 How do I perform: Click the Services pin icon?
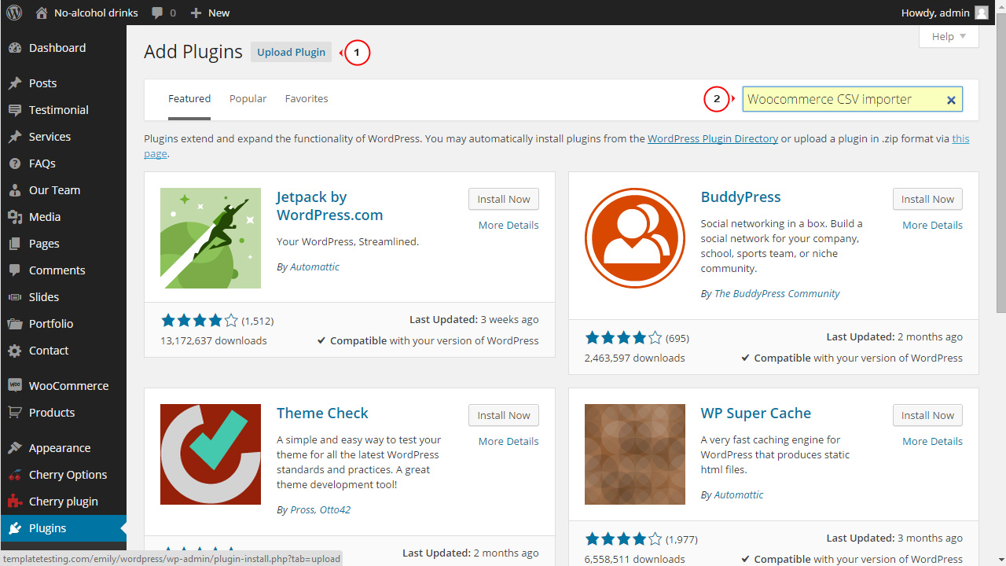(15, 137)
